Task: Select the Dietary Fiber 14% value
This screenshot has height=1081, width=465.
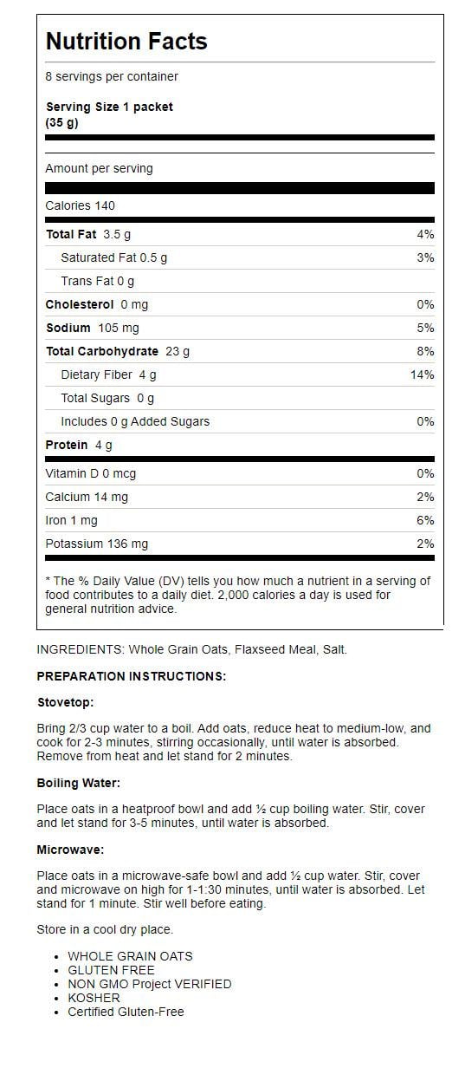Action: [x=423, y=374]
